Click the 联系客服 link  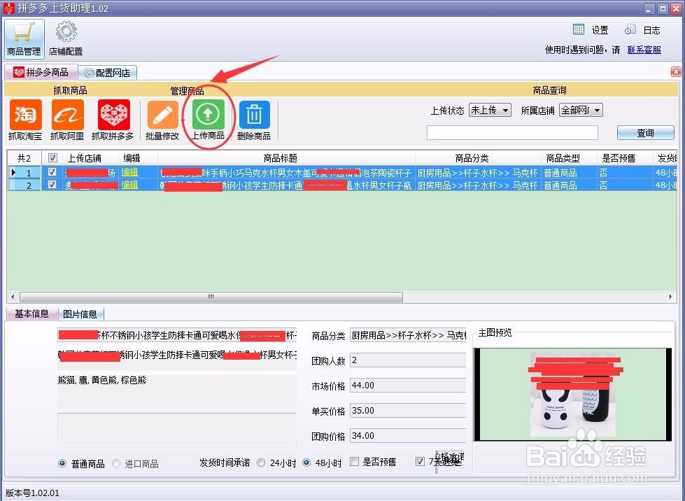click(x=644, y=50)
